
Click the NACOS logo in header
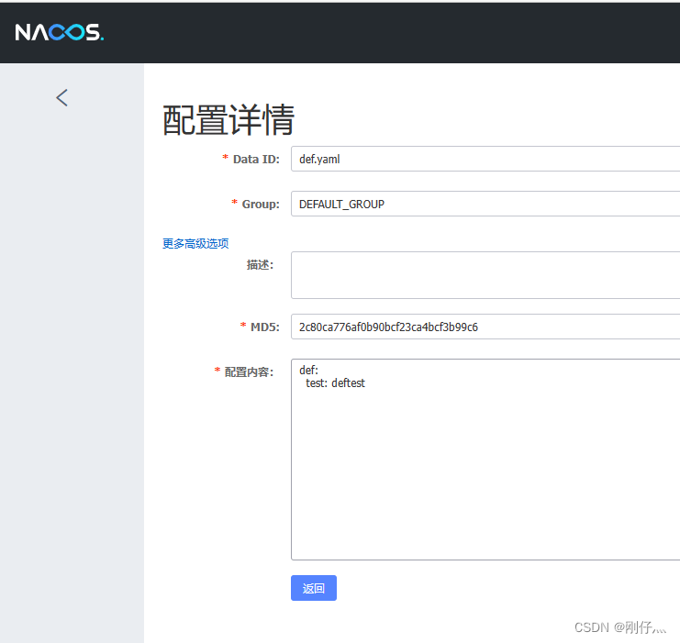tap(60, 32)
